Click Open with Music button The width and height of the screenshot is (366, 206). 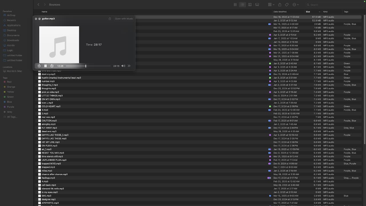click(x=124, y=19)
